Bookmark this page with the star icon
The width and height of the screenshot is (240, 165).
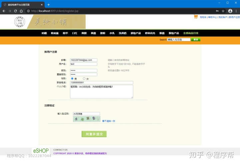coord(223,11)
